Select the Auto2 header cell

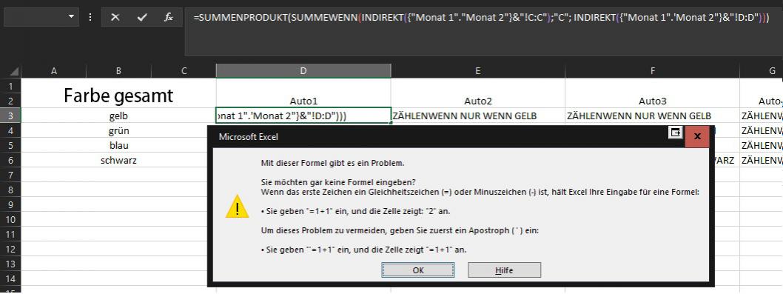[x=478, y=101]
